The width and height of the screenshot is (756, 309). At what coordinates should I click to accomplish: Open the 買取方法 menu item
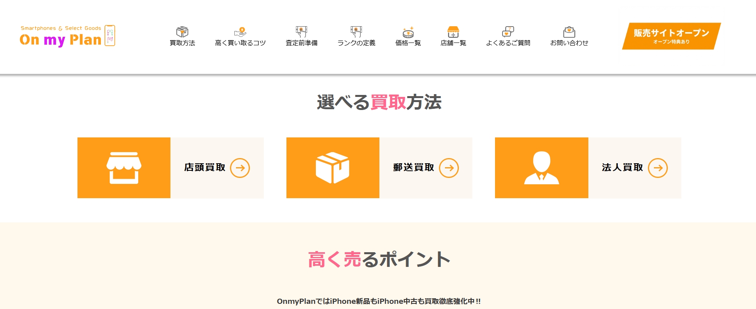click(182, 43)
